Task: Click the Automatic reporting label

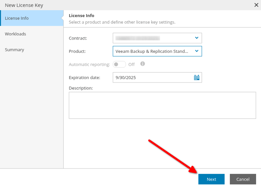Action: [x=90, y=64]
